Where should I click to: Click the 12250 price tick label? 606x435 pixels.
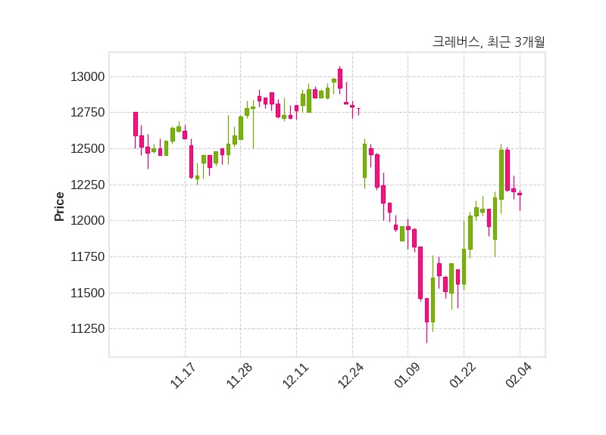pos(86,185)
